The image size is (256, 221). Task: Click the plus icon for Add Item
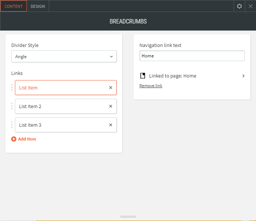pos(14,139)
